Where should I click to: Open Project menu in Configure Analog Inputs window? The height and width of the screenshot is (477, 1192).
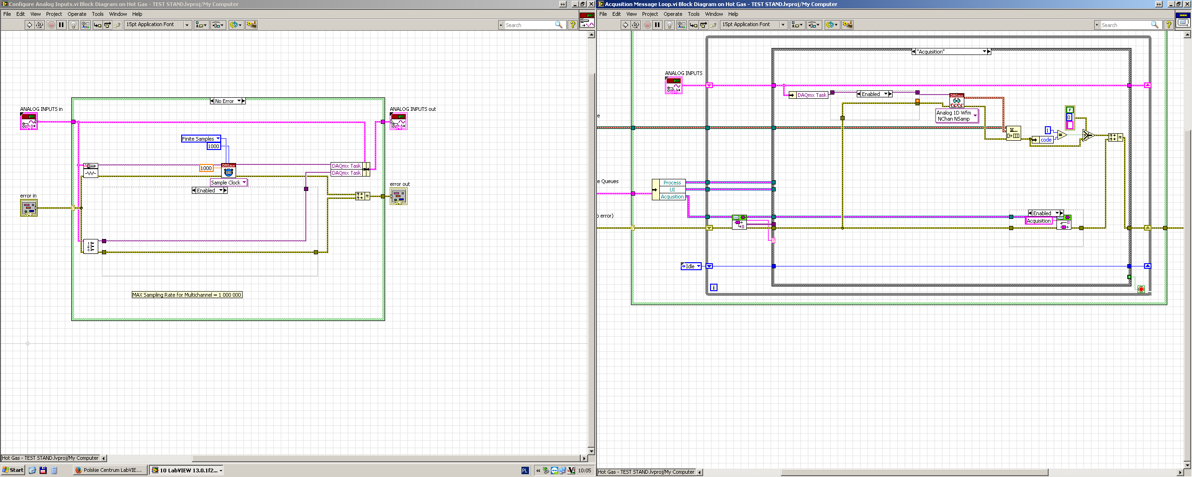(x=54, y=14)
